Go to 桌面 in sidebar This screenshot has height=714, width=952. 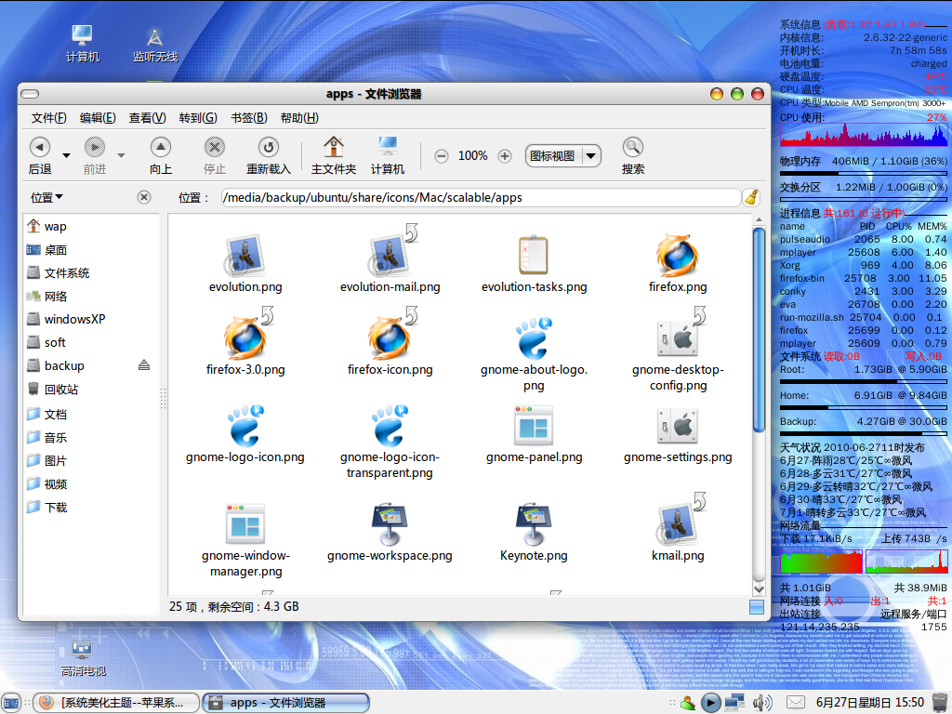click(x=90, y=249)
